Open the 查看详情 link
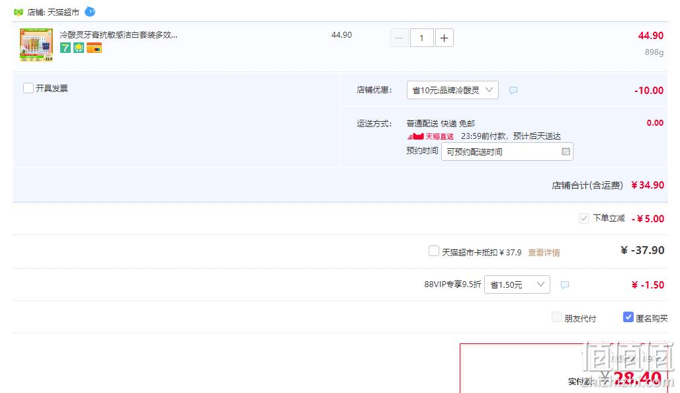 point(544,253)
